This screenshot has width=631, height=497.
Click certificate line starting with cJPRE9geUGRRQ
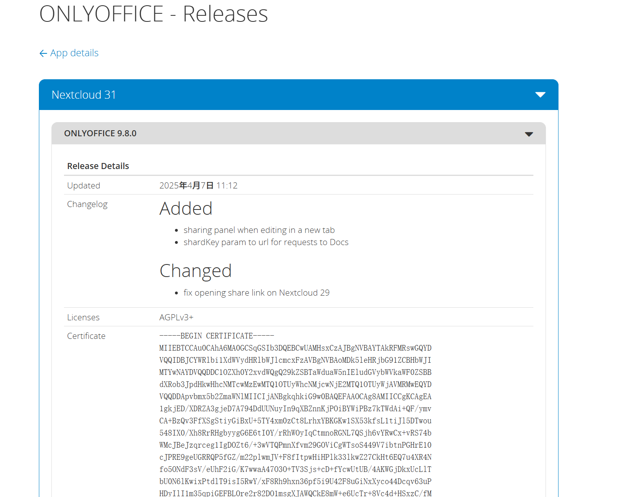point(295,457)
